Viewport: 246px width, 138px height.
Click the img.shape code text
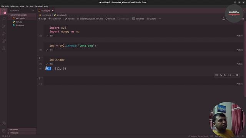point(57,60)
